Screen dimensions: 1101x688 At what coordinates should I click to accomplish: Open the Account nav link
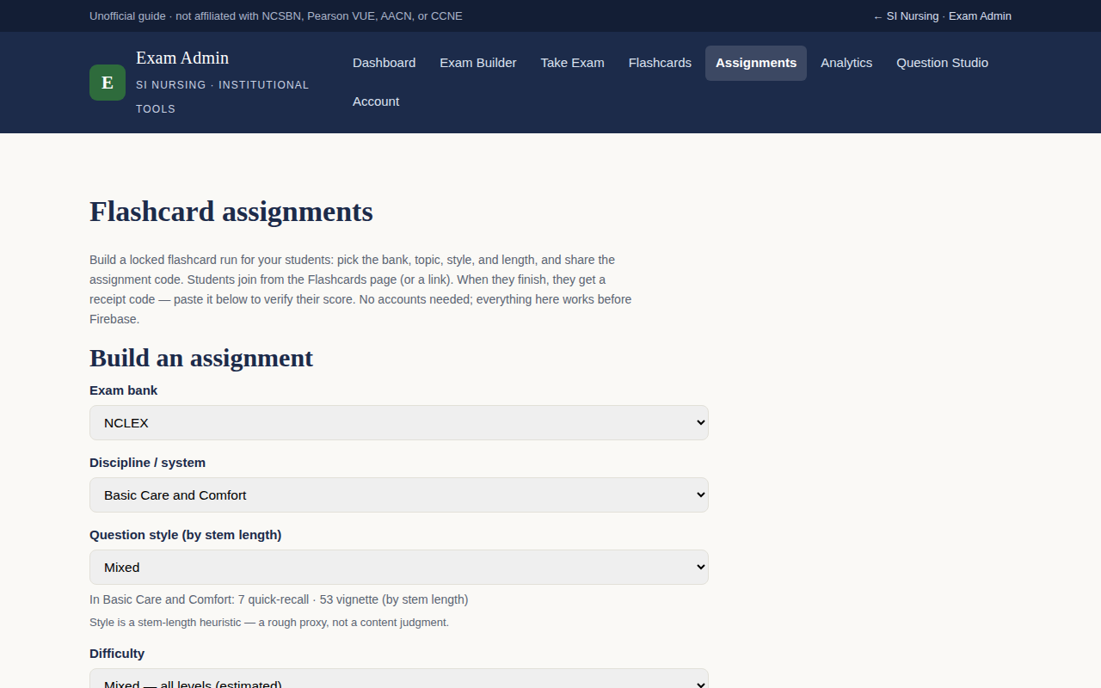[376, 101]
